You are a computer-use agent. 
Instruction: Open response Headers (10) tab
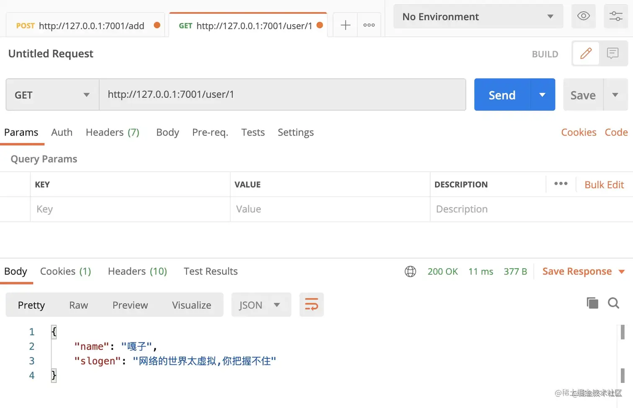(137, 271)
